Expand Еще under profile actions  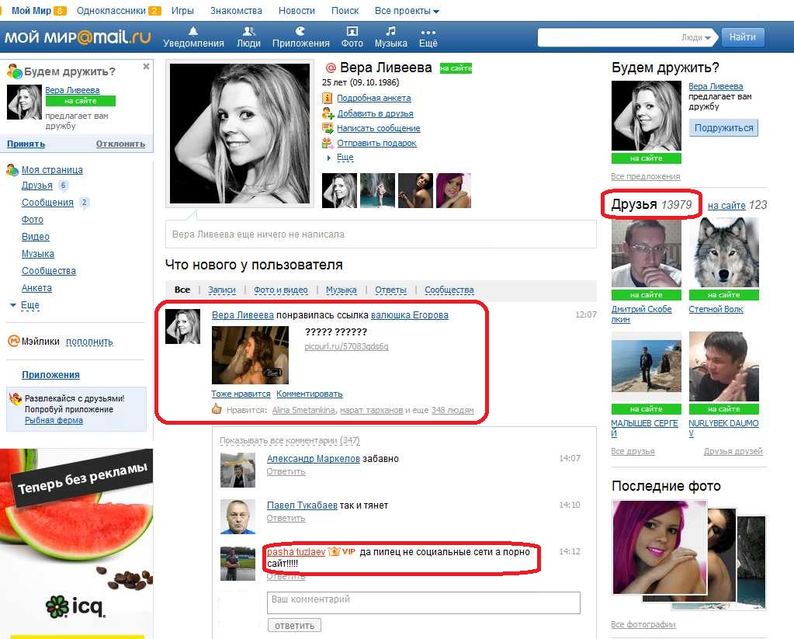click(x=345, y=158)
